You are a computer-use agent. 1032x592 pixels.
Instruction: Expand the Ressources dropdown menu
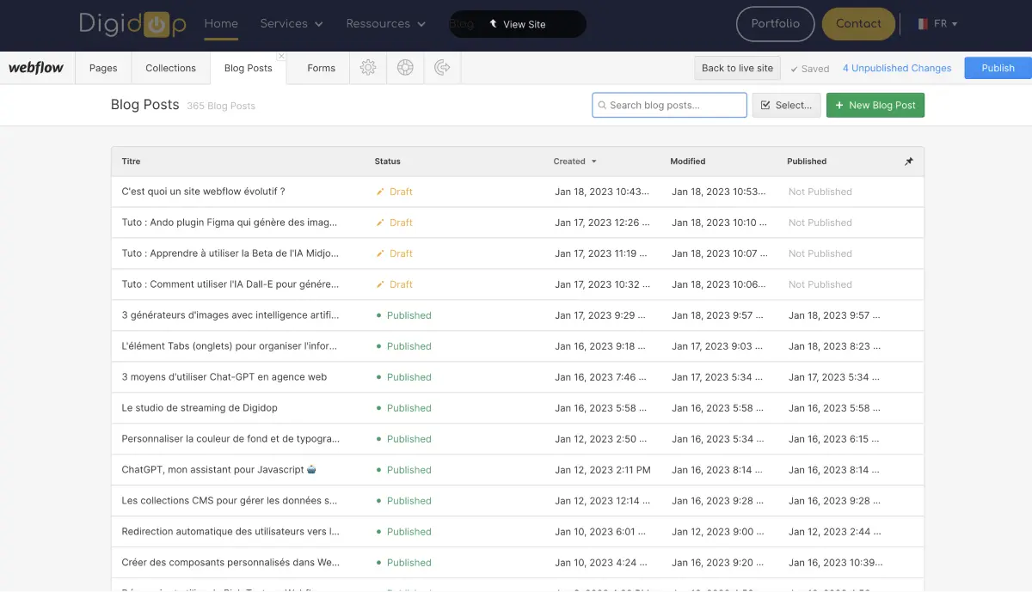pos(385,24)
